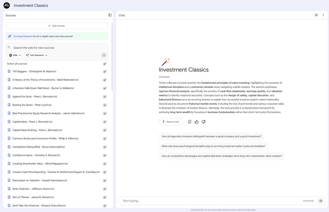Open the Web source type dropdown
The height and width of the screenshot is (212, 329).
15,55
